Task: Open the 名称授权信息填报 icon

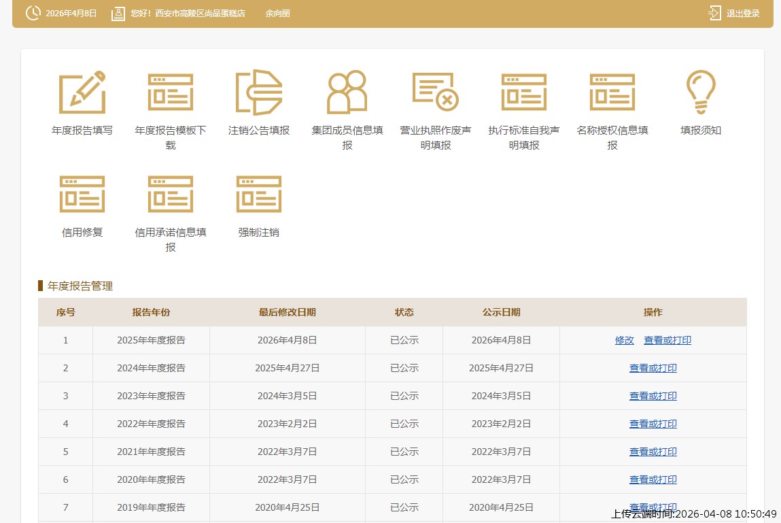Action: pyautogui.click(x=612, y=92)
